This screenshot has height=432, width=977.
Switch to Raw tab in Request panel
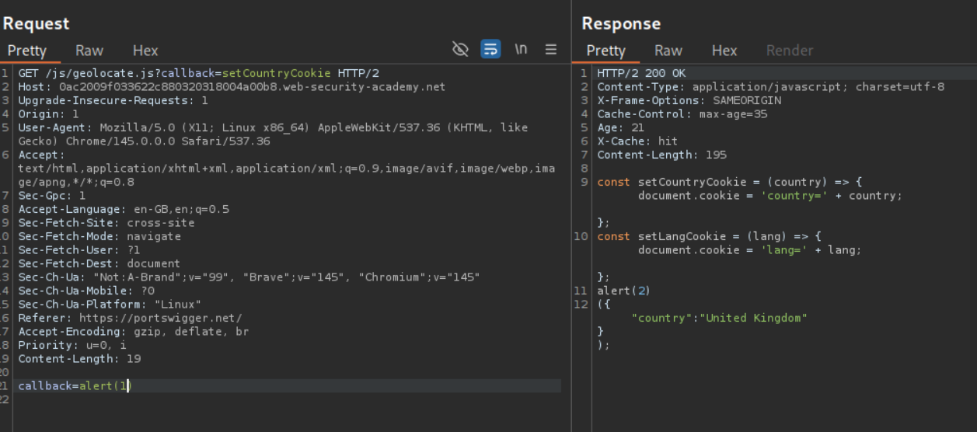point(89,51)
